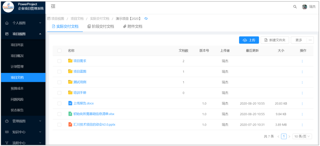Viewport: 320px width, 146px height.
Task: Collapse the sidebar with the menu-fold icon
Action: 53,7
